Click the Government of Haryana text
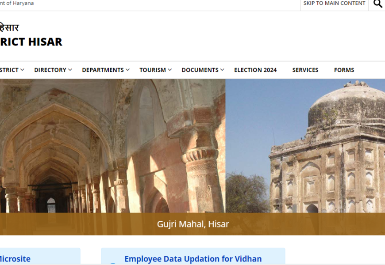Screen dimensions: 385x265 [17, 3]
